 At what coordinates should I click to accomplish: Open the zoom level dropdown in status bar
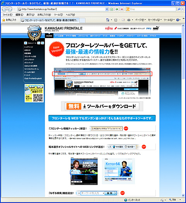tap(180, 200)
